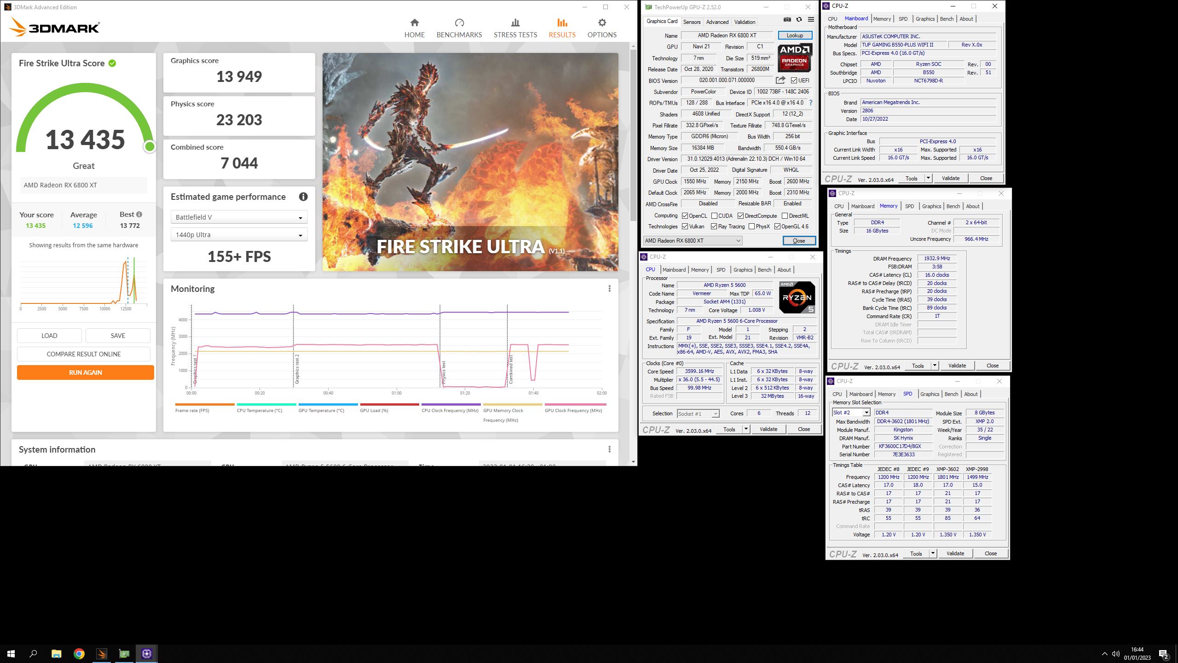Click the GPU-Z BIOS export share icon

point(780,80)
